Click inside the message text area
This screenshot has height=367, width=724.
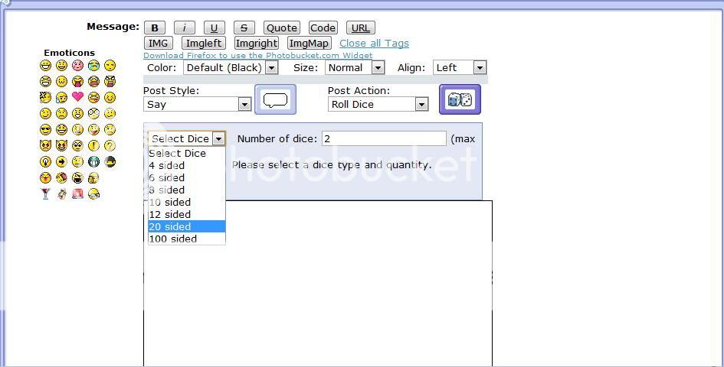pyautogui.click(x=318, y=284)
